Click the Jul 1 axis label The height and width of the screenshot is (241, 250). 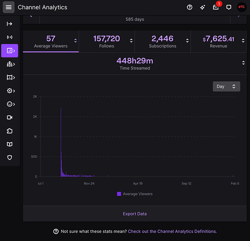tap(40, 183)
